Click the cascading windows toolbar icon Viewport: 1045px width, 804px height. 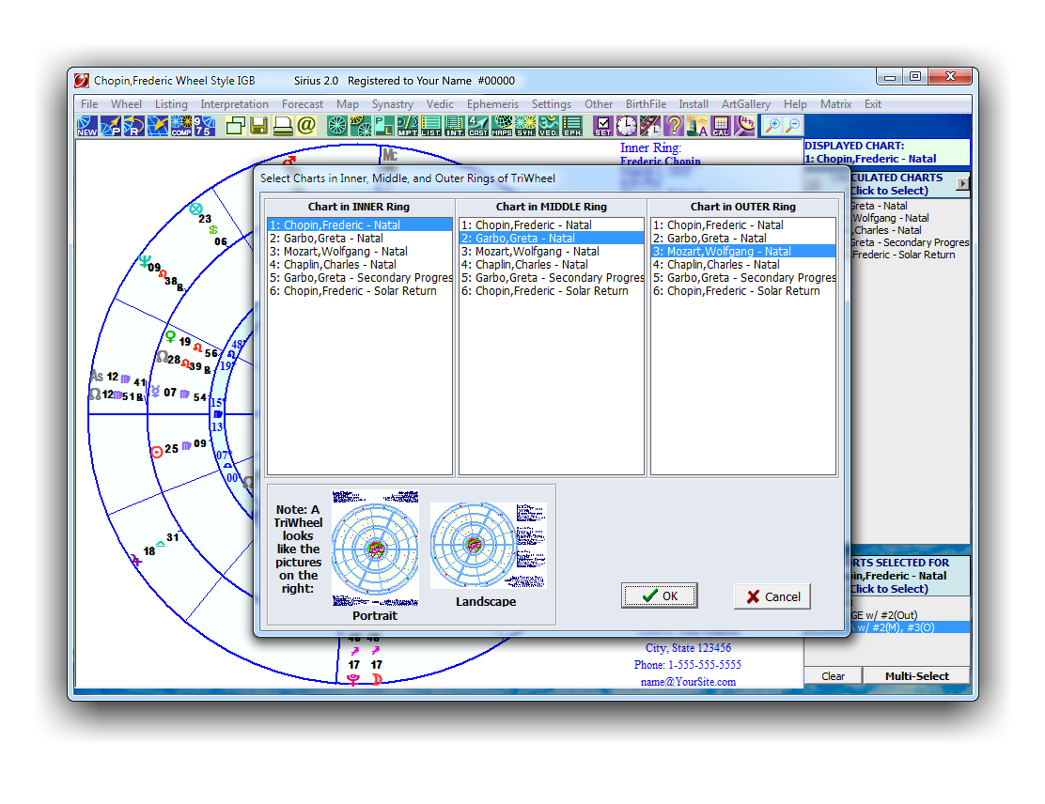(x=235, y=125)
